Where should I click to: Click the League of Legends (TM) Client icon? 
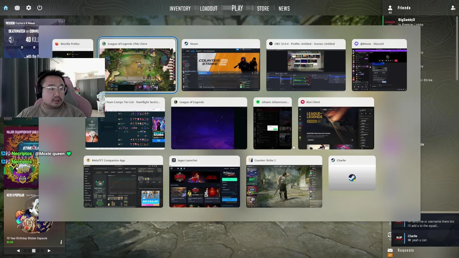(x=104, y=44)
